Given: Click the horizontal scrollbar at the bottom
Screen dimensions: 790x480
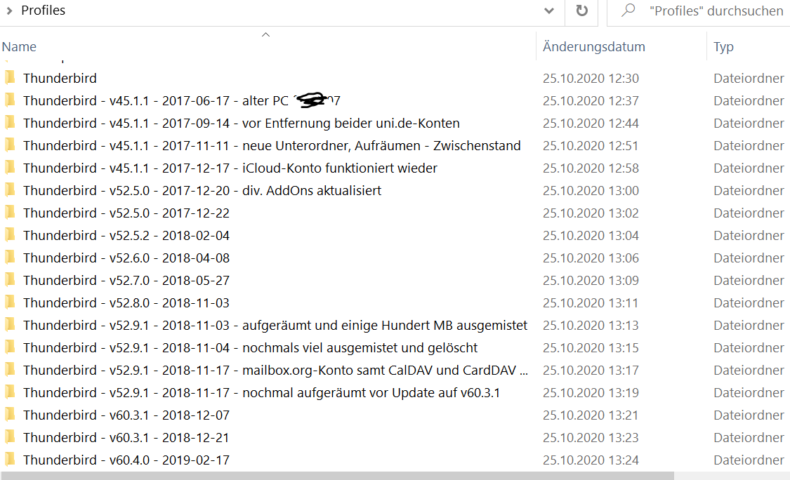Looking at the screenshot, I should (x=337, y=475).
